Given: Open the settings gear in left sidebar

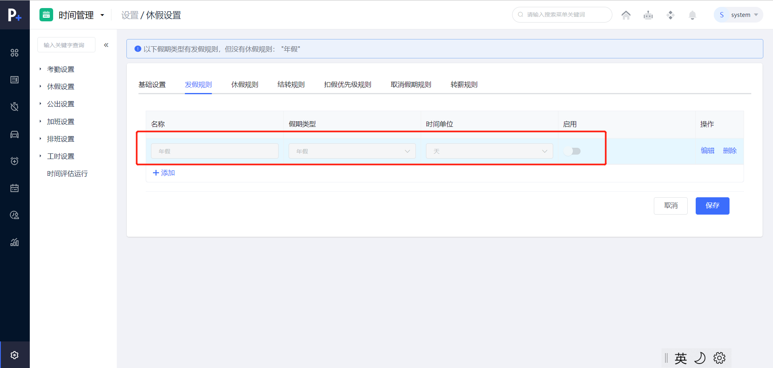Looking at the screenshot, I should (x=14, y=355).
